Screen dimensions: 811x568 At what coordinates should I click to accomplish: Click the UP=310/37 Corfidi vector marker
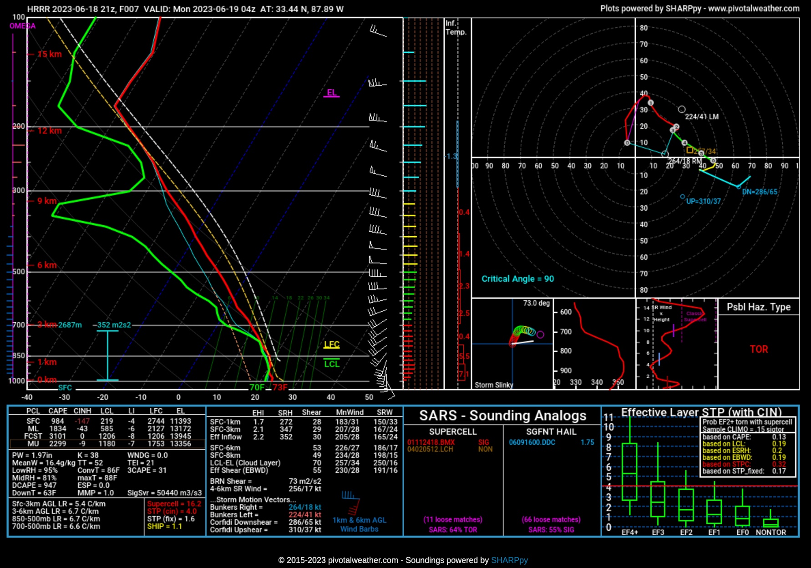coord(682,197)
